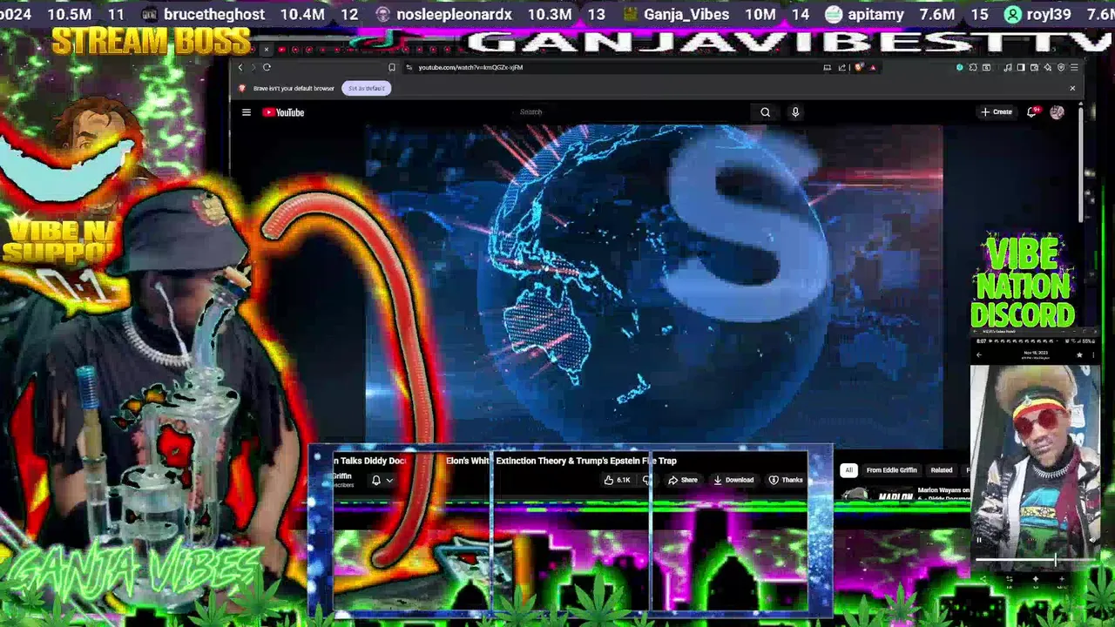Download the video with the Download button
The width and height of the screenshot is (1115, 627).
(x=733, y=480)
